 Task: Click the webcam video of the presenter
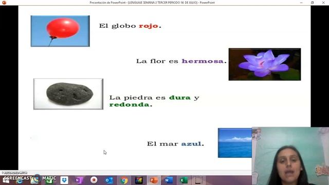290,156
